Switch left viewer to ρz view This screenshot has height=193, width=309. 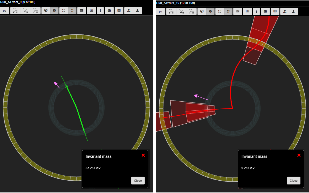coord(5,11)
